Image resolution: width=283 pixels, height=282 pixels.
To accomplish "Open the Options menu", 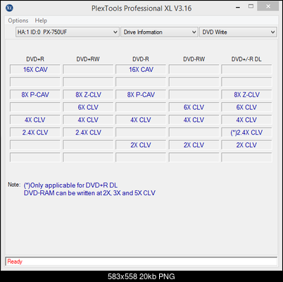I will [x=18, y=20].
